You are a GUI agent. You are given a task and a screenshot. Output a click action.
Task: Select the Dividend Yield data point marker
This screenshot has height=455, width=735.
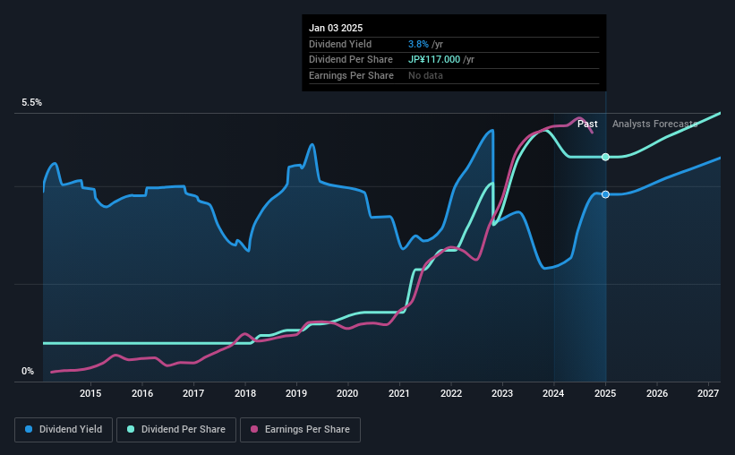605,194
